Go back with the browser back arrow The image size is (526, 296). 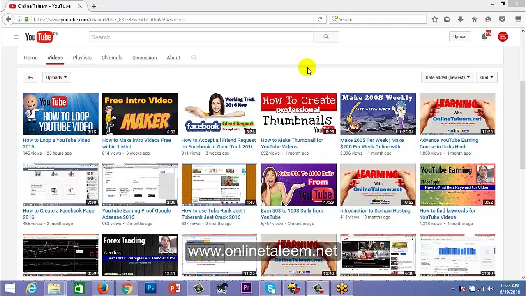coord(9,19)
